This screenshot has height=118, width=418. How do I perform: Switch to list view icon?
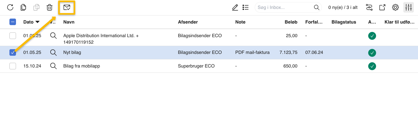pos(246,7)
